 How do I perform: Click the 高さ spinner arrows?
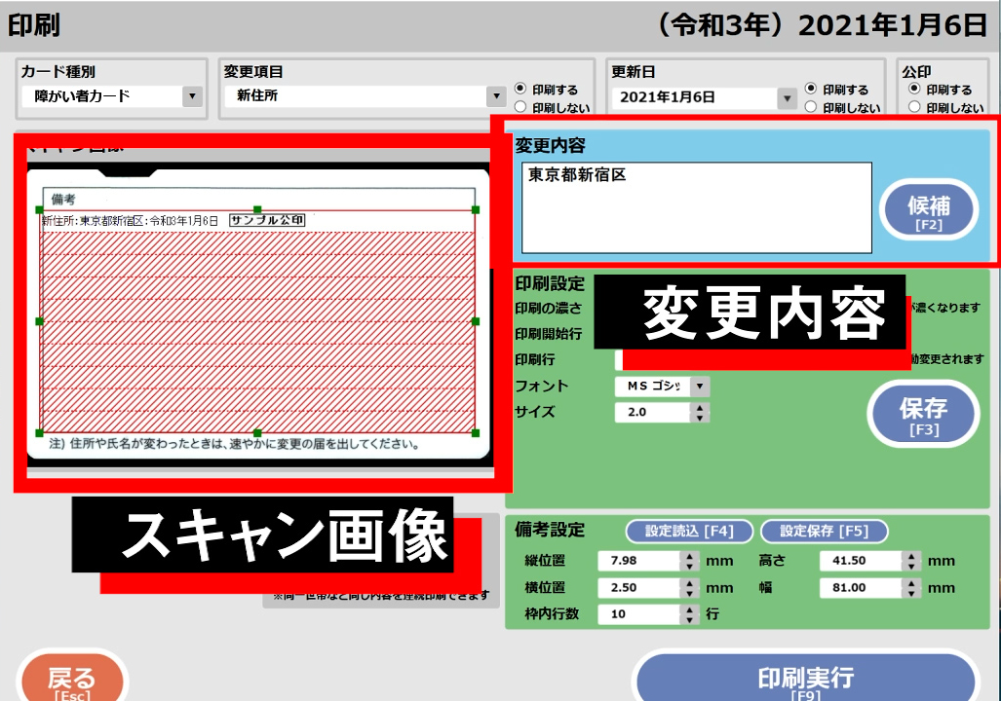(911, 561)
